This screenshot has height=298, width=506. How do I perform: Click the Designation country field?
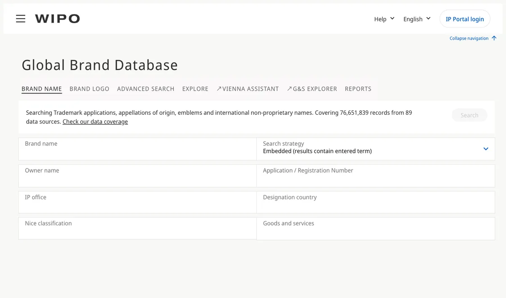[x=376, y=203]
